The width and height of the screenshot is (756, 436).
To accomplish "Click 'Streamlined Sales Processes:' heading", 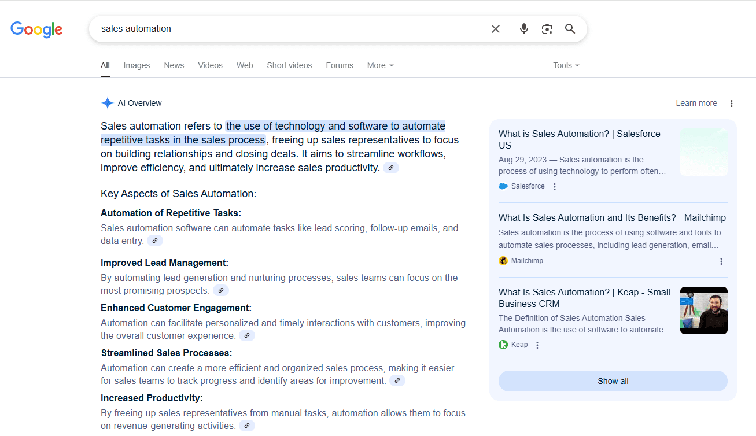I will click(x=167, y=353).
